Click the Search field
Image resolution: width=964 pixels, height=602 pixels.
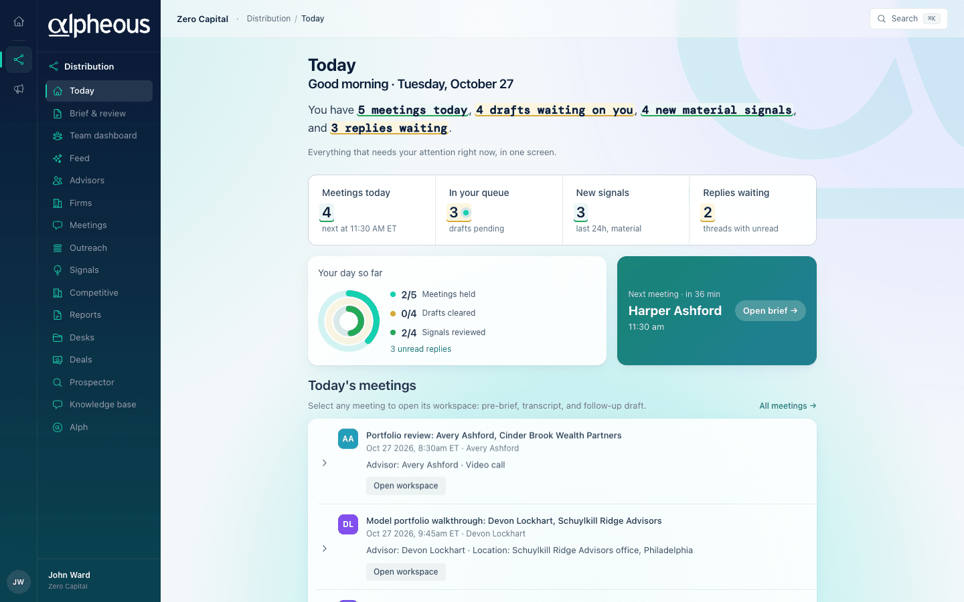908,19
